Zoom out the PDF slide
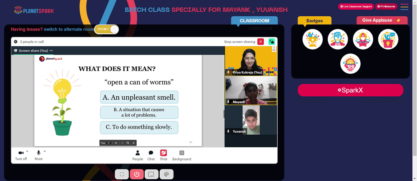The width and height of the screenshot is (417, 181). coord(122,143)
